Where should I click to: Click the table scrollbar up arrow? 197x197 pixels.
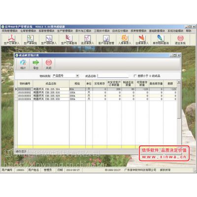pyautogui.click(x=179, y=82)
